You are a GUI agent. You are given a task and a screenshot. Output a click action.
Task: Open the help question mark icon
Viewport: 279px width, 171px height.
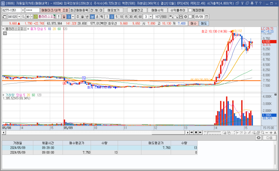(260, 3)
